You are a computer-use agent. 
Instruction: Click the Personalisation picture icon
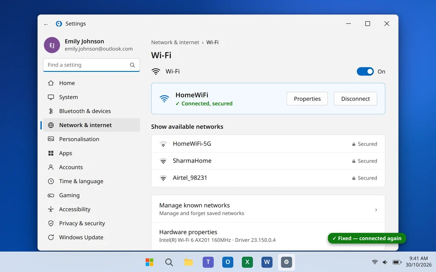coord(51,139)
